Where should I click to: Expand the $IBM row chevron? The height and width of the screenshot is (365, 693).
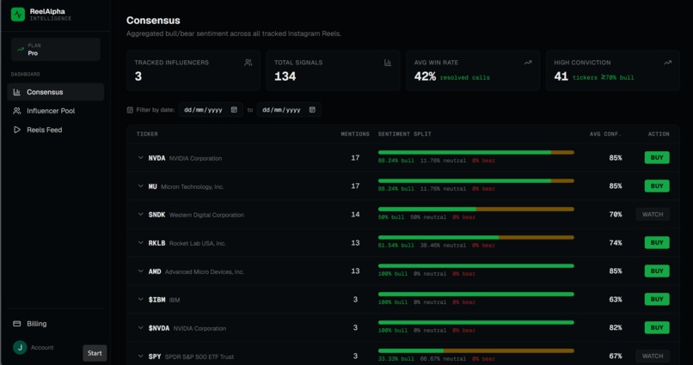[x=140, y=299]
